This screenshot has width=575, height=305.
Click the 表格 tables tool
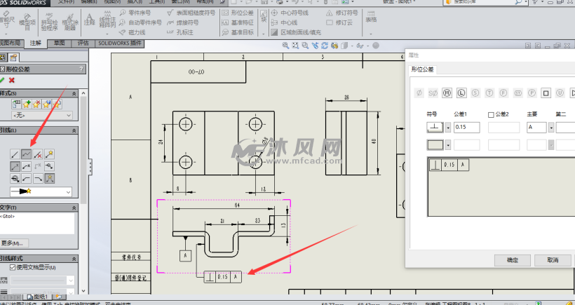coord(371,18)
